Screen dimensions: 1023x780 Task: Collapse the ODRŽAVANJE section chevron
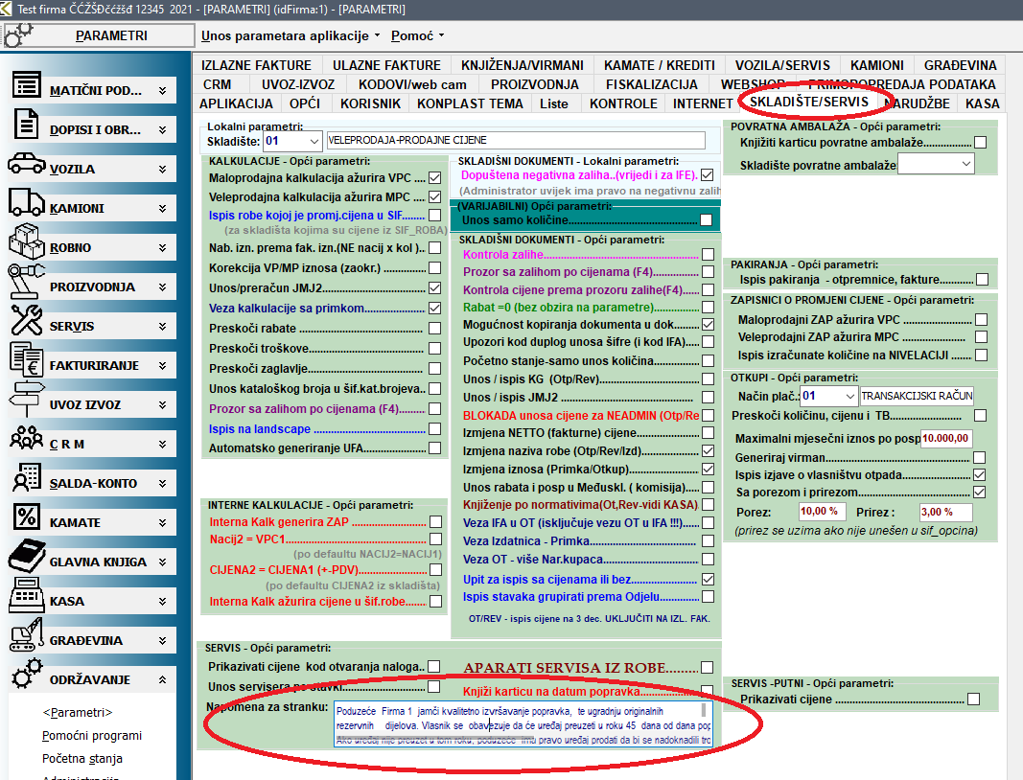(162, 679)
